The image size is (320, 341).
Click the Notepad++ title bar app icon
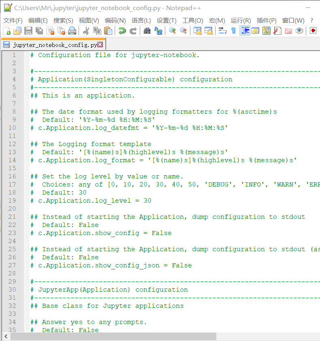pyautogui.click(x=8, y=8)
